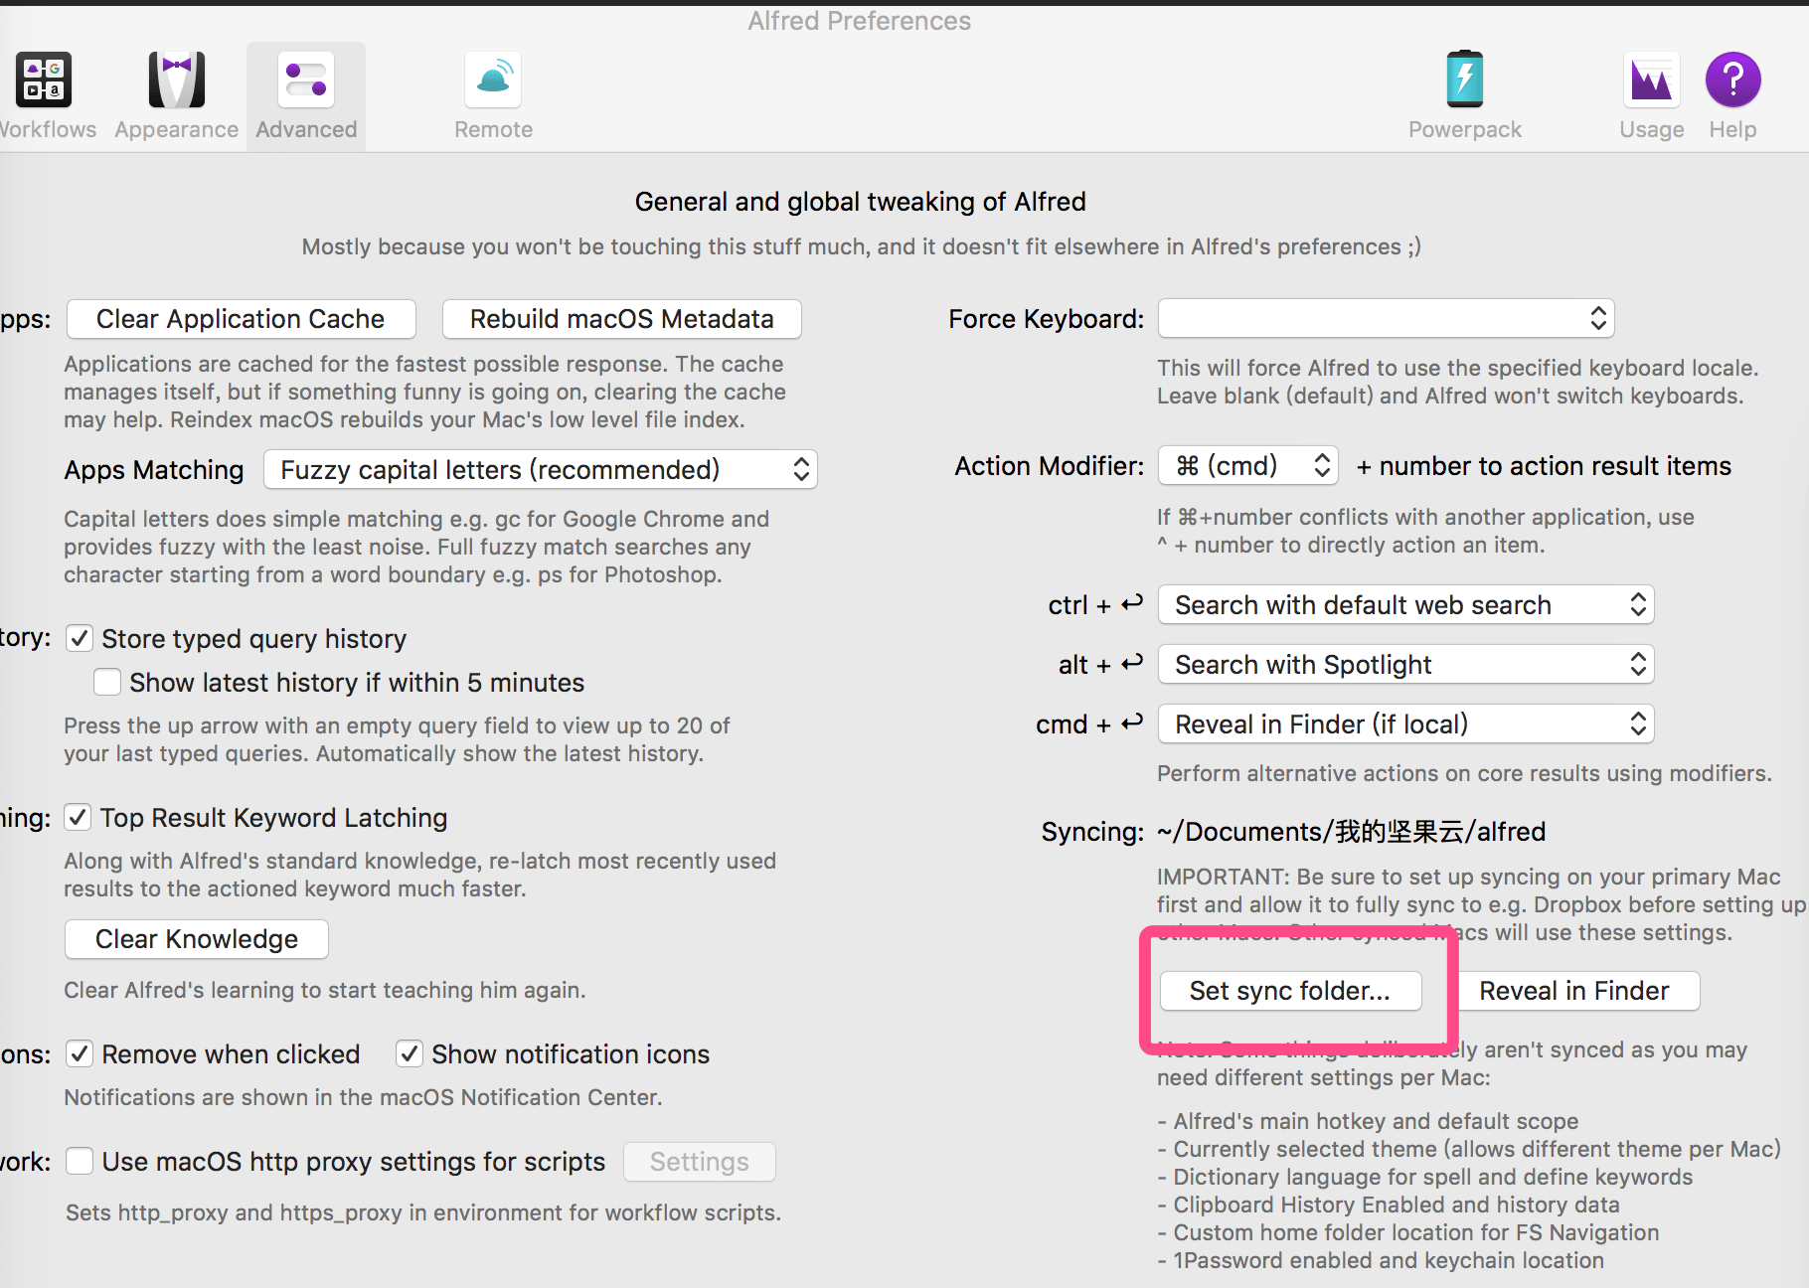Switch to the Usage tab label

click(1651, 129)
